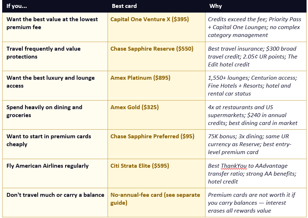Click the "Why" column header
Screen dimensions: 308x218
216,6
